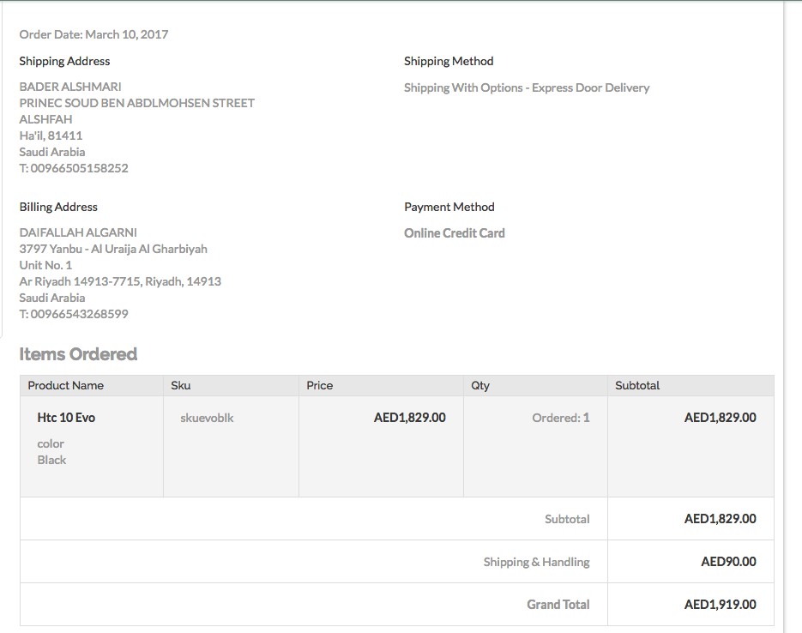
Task: Click the shipping phone number 00966505158252
Action: [x=79, y=168]
